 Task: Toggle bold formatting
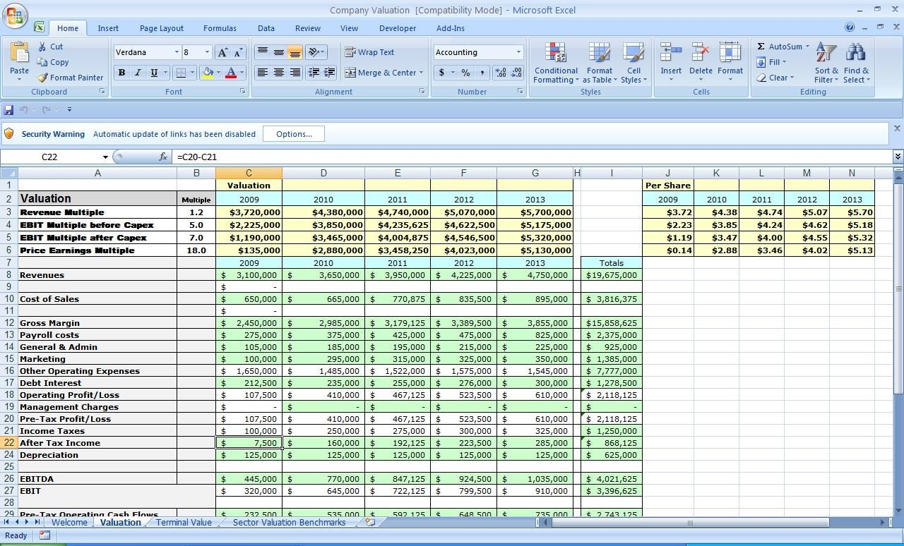click(121, 73)
